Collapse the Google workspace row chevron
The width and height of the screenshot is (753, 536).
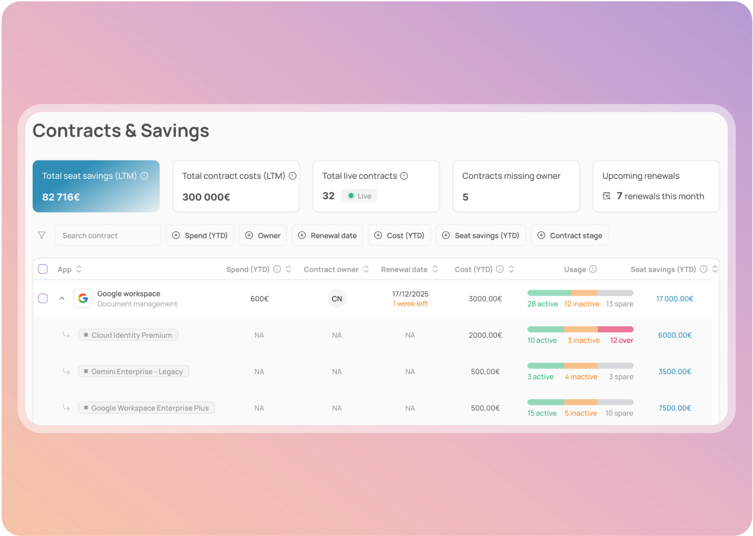point(62,298)
